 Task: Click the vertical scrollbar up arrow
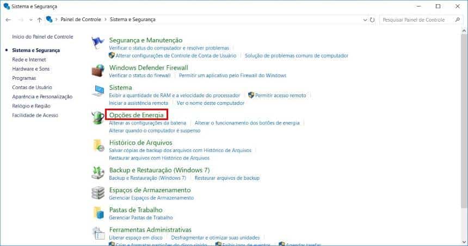464,30
